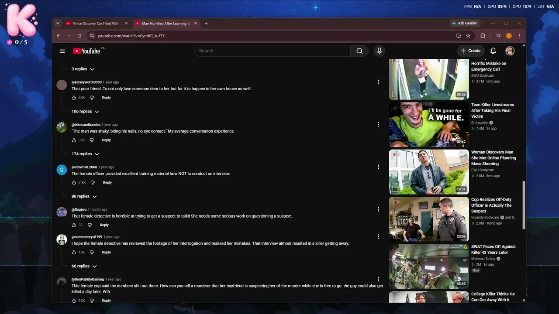559x314 pixels.
Task: Click the YouTube search magnifier button
Action: (359, 51)
